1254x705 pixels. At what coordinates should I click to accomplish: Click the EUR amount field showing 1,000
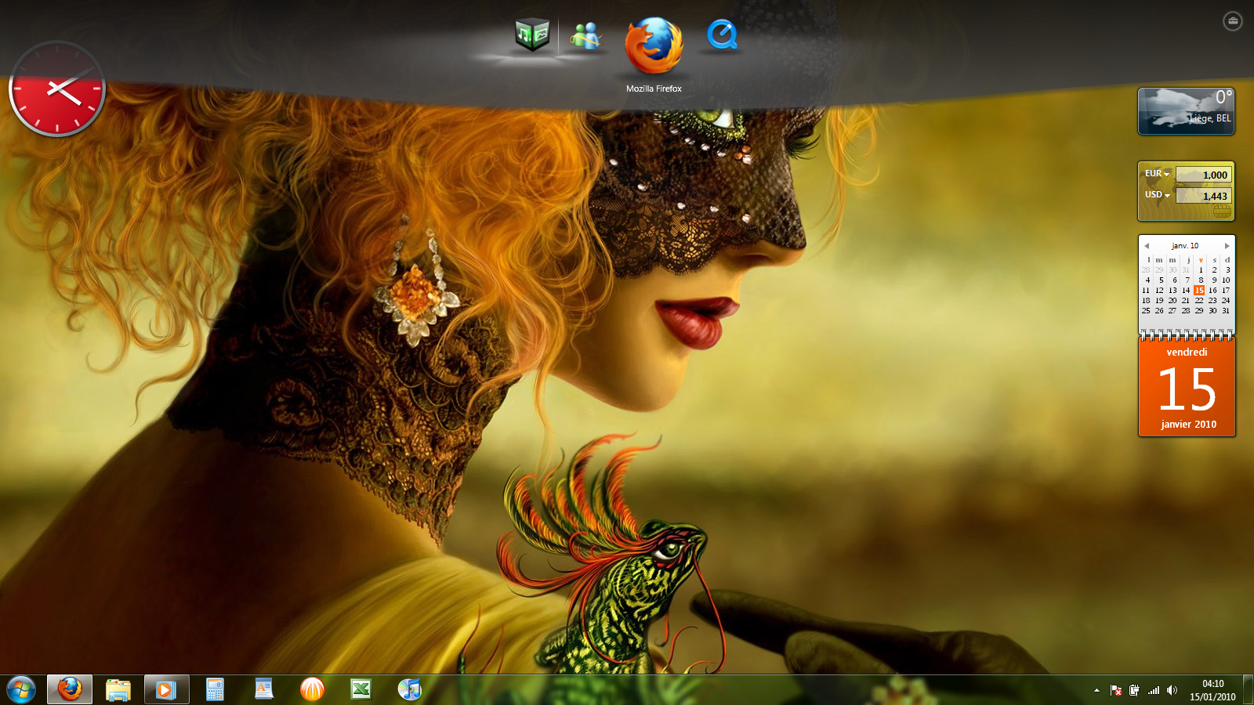click(x=1204, y=175)
